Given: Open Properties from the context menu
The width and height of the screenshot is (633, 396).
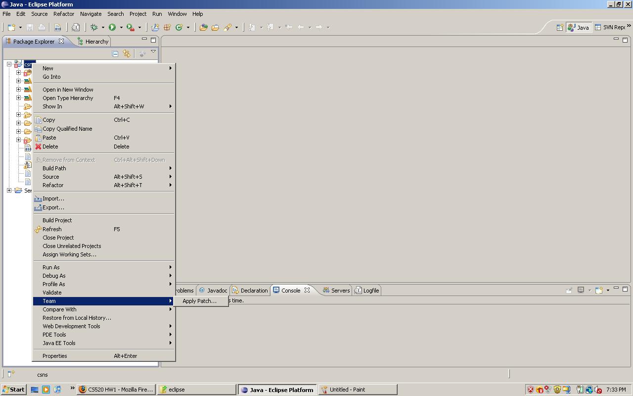Looking at the screenshot, I should (x=54, y=356).
